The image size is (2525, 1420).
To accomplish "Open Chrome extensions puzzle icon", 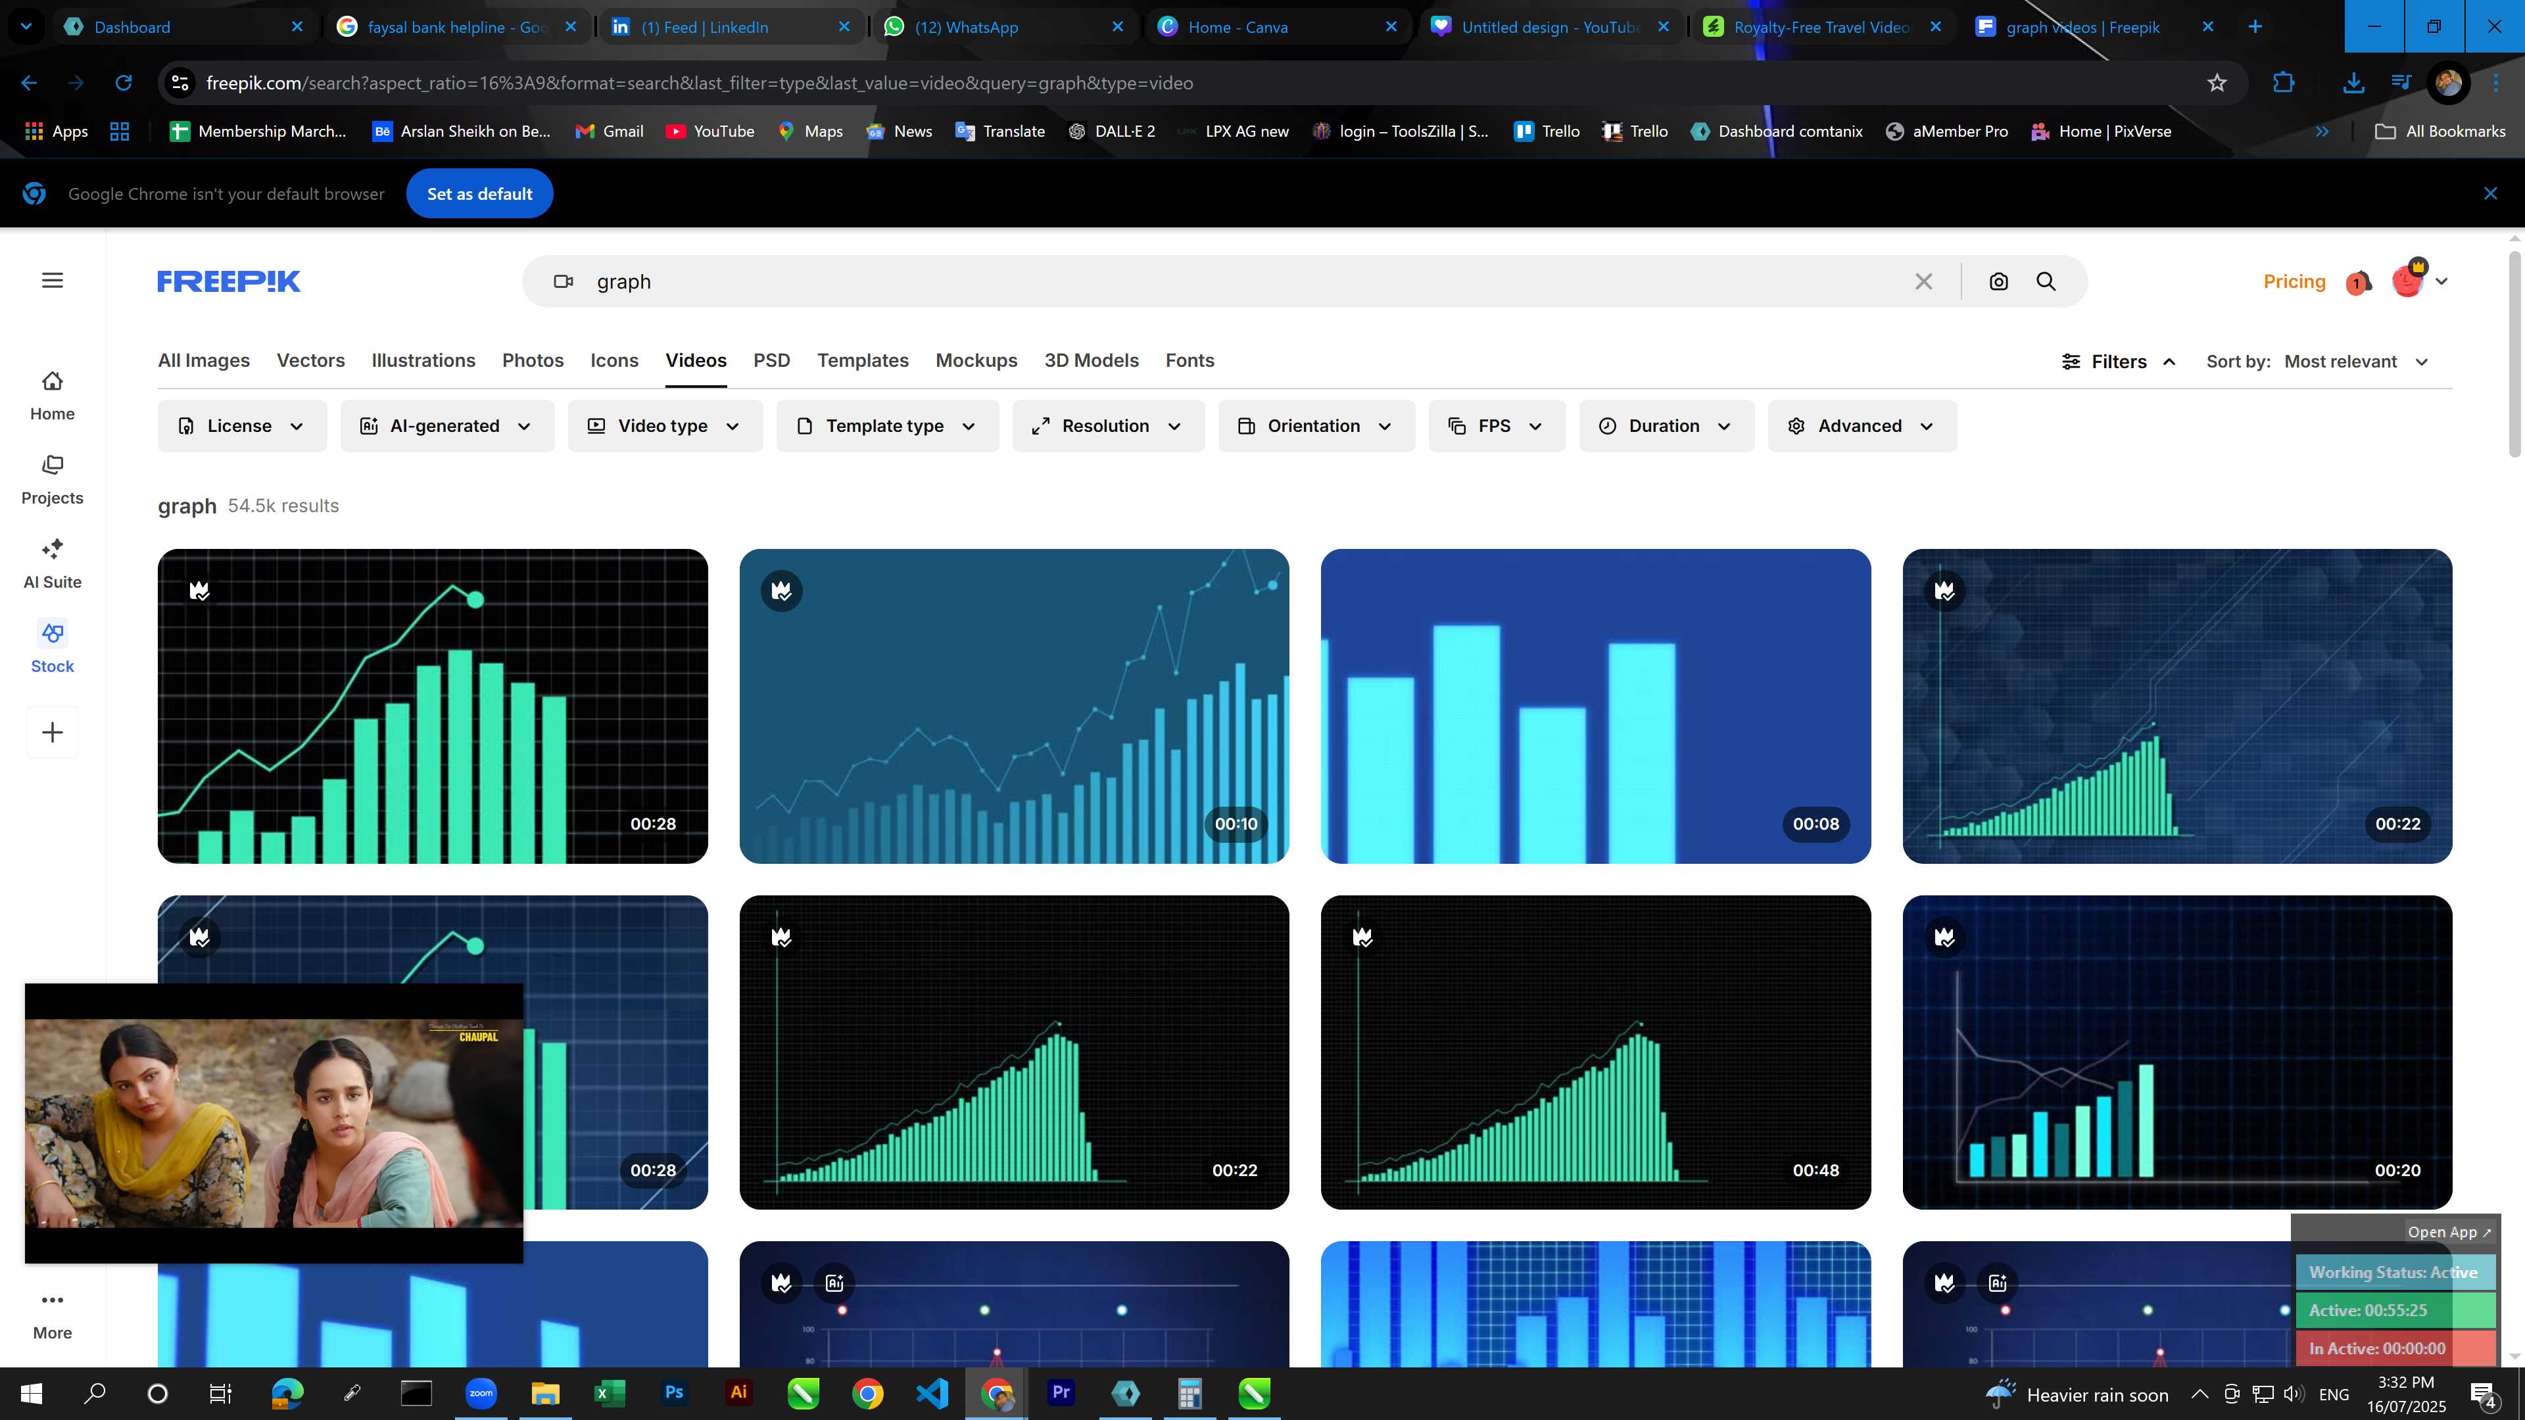I will 2284,83.
